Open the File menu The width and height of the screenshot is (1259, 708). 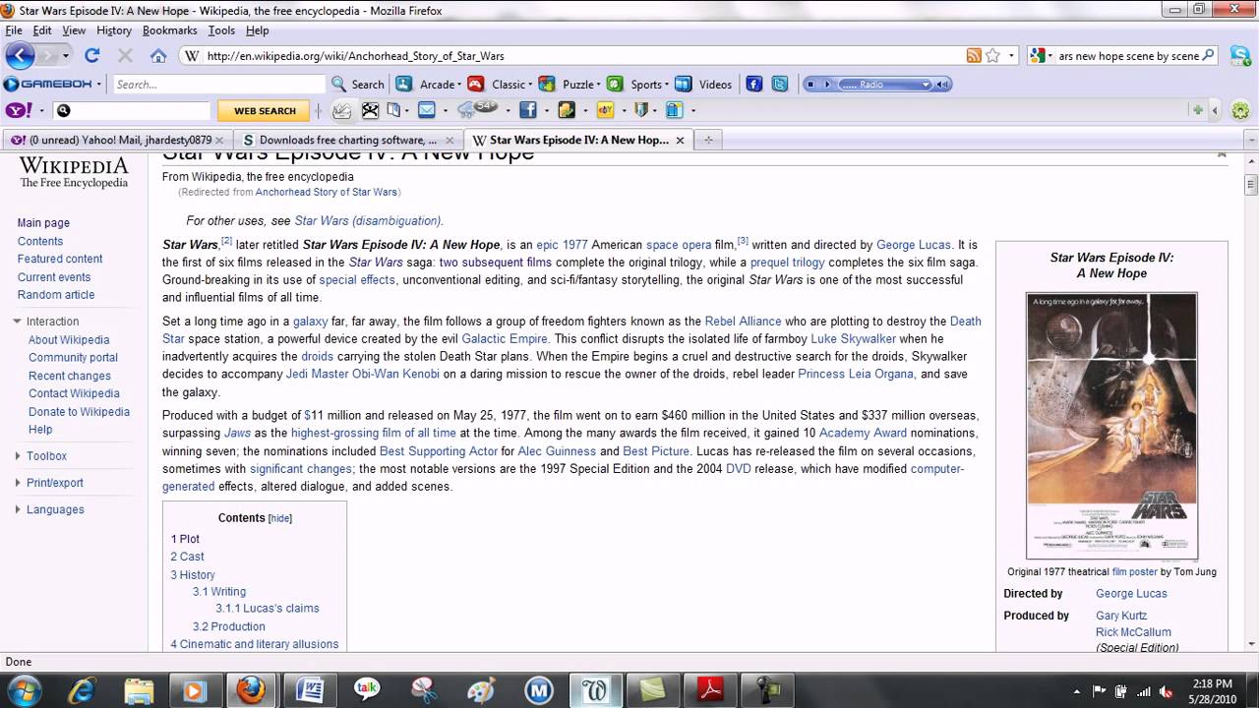tap(13, 30)
